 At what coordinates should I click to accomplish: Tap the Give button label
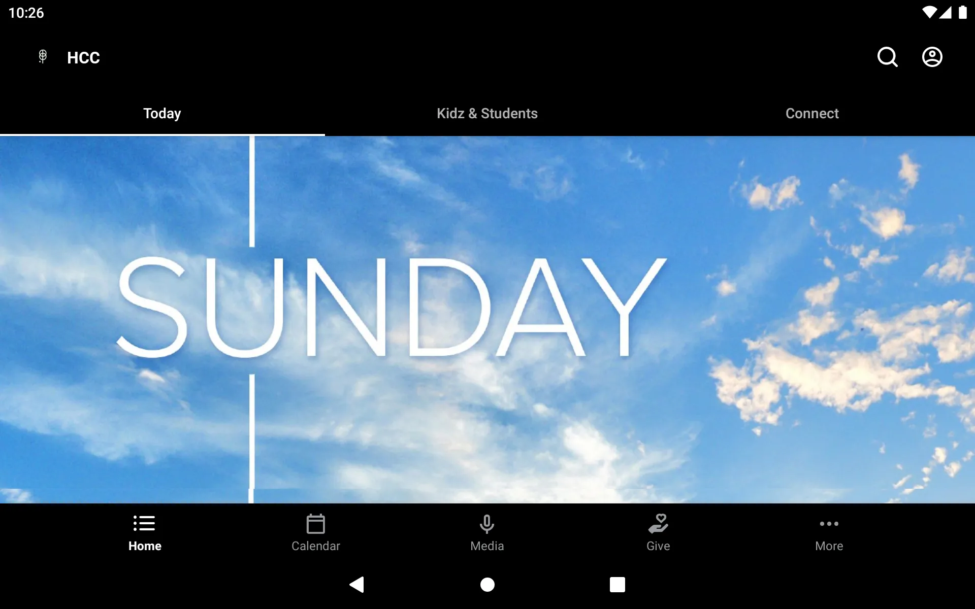click(659, 546)
